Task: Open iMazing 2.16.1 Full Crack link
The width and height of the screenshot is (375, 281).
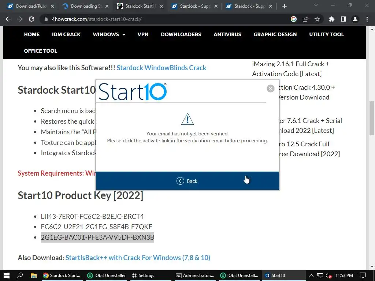Action: click(x=290, y=69)
